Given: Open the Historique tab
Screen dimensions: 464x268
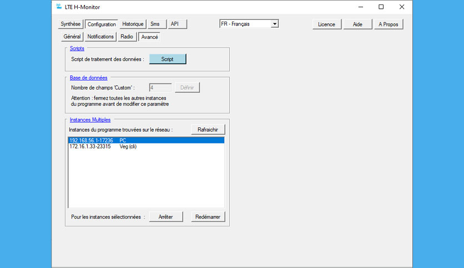Looking at the screenshot, I should point(133,24).
